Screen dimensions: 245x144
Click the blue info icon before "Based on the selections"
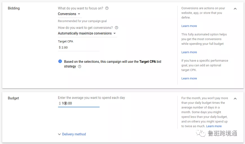tap(60, 61)
